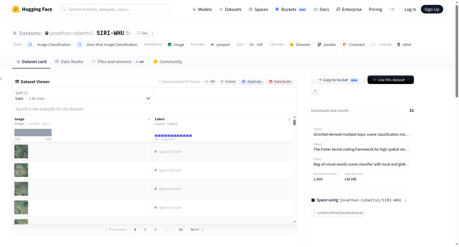Open the Community tab
Viewport: 459px width, 247px height.
point(168,62)
